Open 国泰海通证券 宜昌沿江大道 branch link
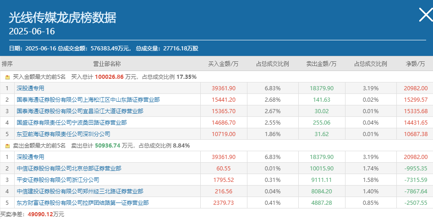 click(x=80, y=111)
